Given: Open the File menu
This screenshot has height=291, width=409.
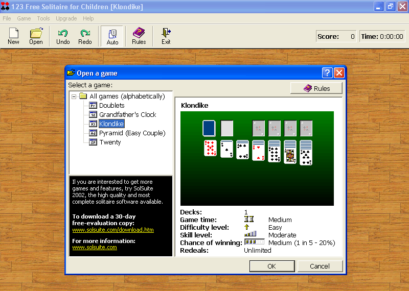Looking at the screenshot, I should coord(7,18).
